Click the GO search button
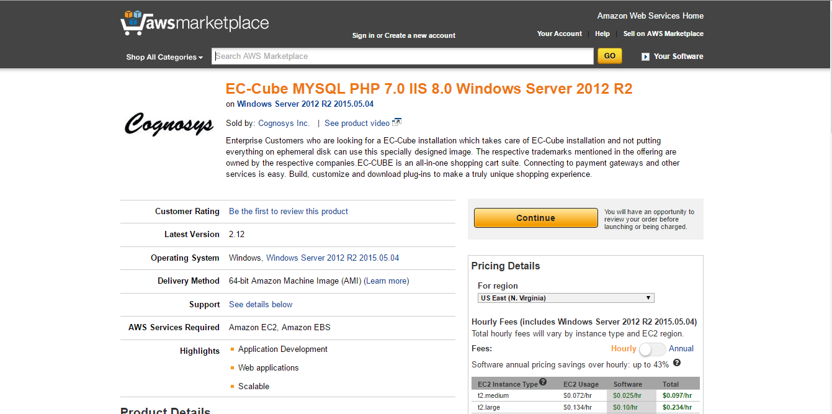The image size is (832, 414). point(609,55)
